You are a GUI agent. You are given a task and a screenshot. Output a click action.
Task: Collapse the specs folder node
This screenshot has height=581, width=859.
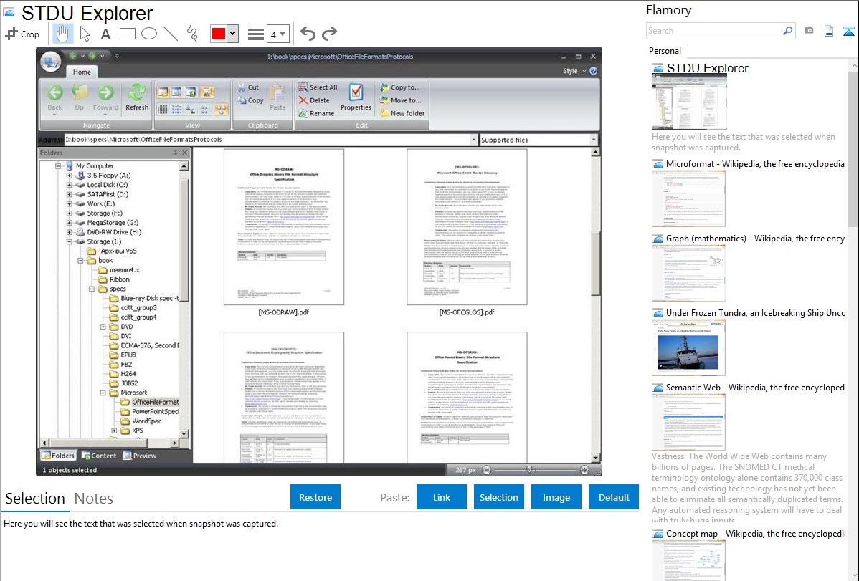click(x=92, y=289)
